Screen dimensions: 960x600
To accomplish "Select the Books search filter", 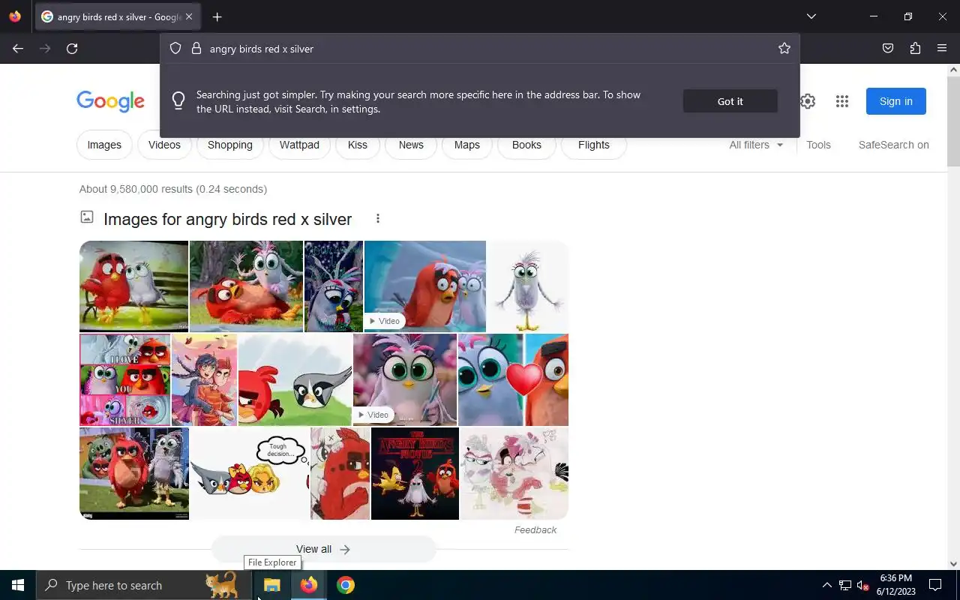I will point(526,145).
